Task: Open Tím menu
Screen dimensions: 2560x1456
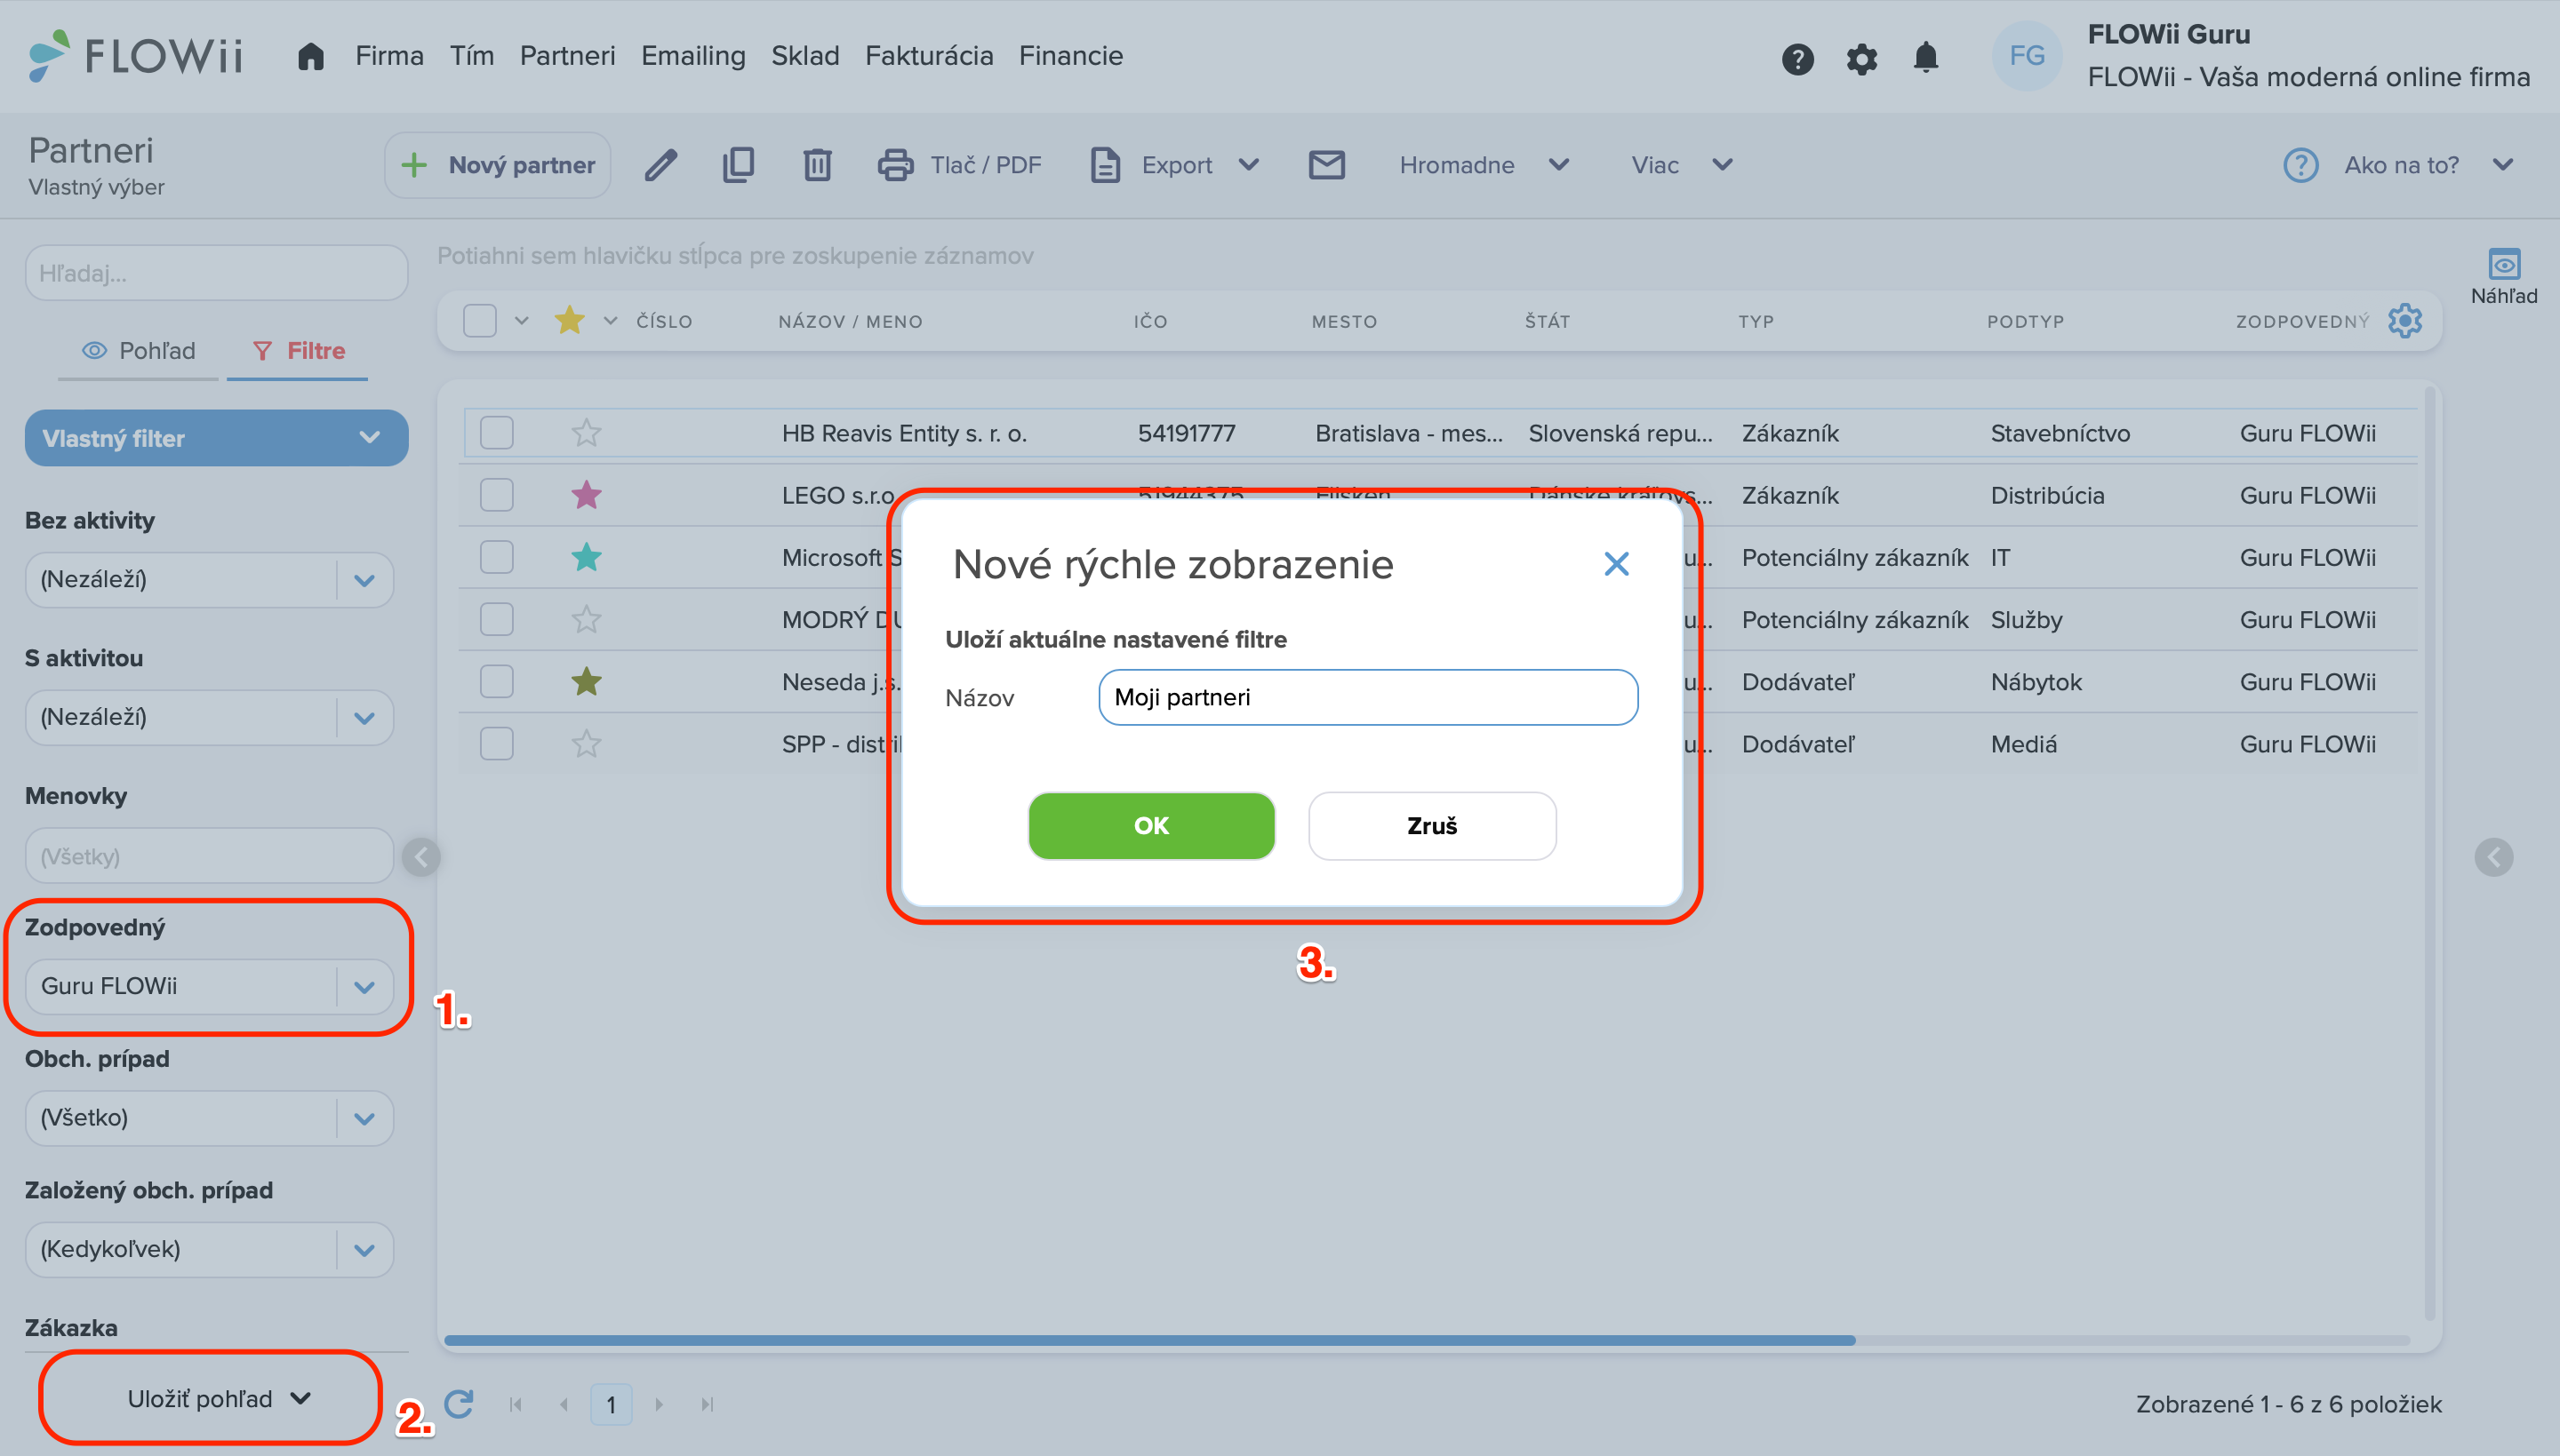Action: point(471,56)
